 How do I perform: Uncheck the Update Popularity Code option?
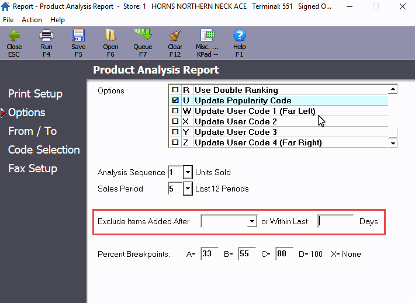[x=175, y=100]
